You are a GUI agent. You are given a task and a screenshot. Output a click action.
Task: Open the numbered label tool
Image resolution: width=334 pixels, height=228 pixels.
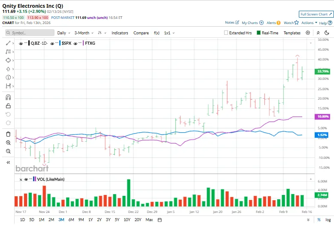click(x=8, y=78)
